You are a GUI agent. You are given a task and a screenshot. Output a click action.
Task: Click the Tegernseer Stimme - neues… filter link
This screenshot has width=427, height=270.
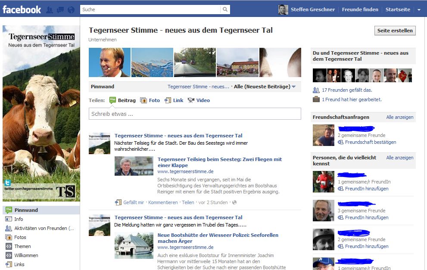coord(198,87)
